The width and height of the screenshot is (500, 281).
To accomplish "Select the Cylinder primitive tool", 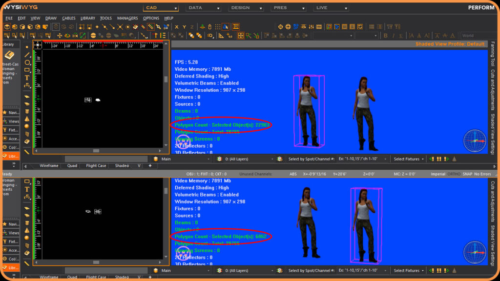I will 27,111.
